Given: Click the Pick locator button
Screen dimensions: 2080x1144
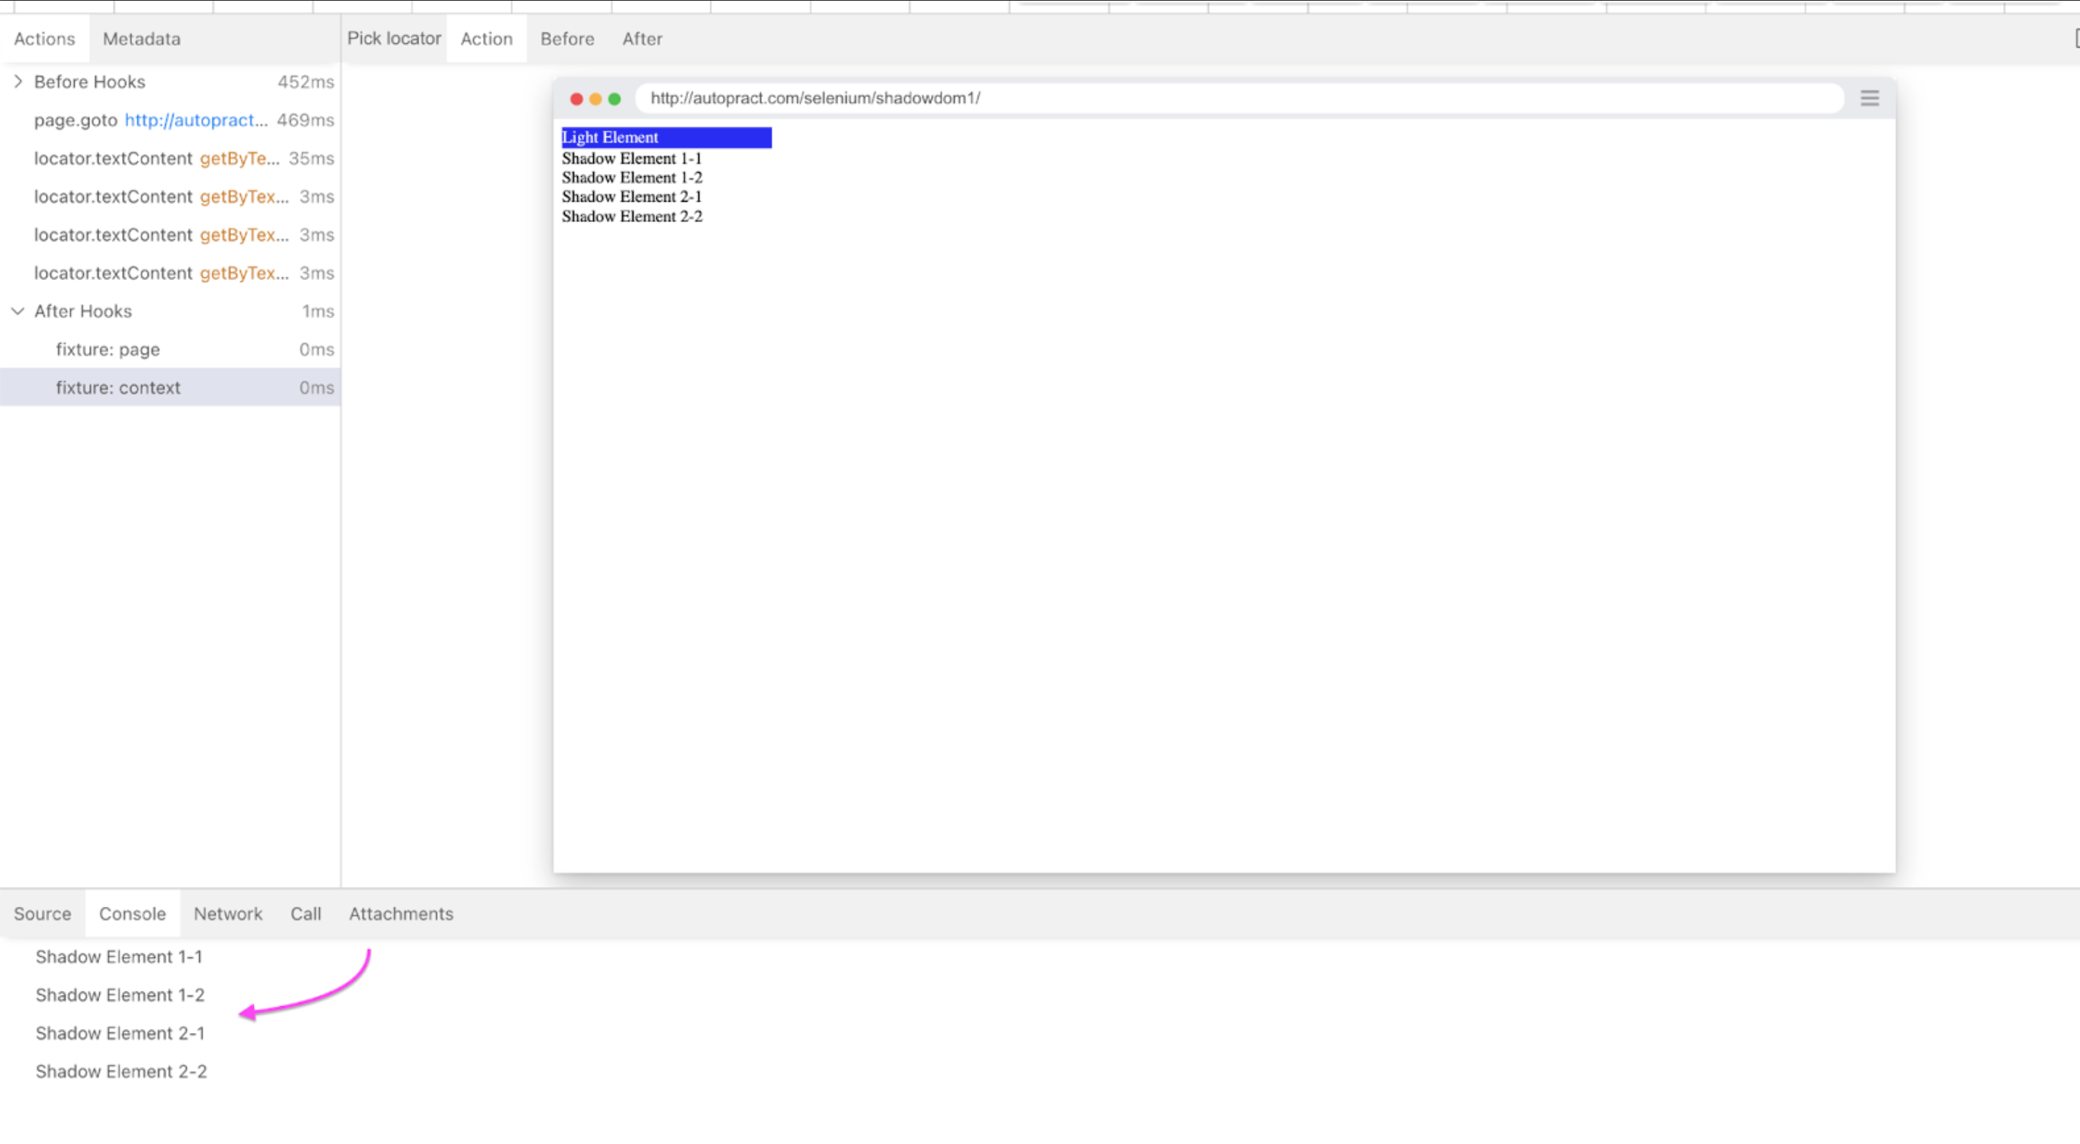Looking at the screenshot, I should point(394,39).
